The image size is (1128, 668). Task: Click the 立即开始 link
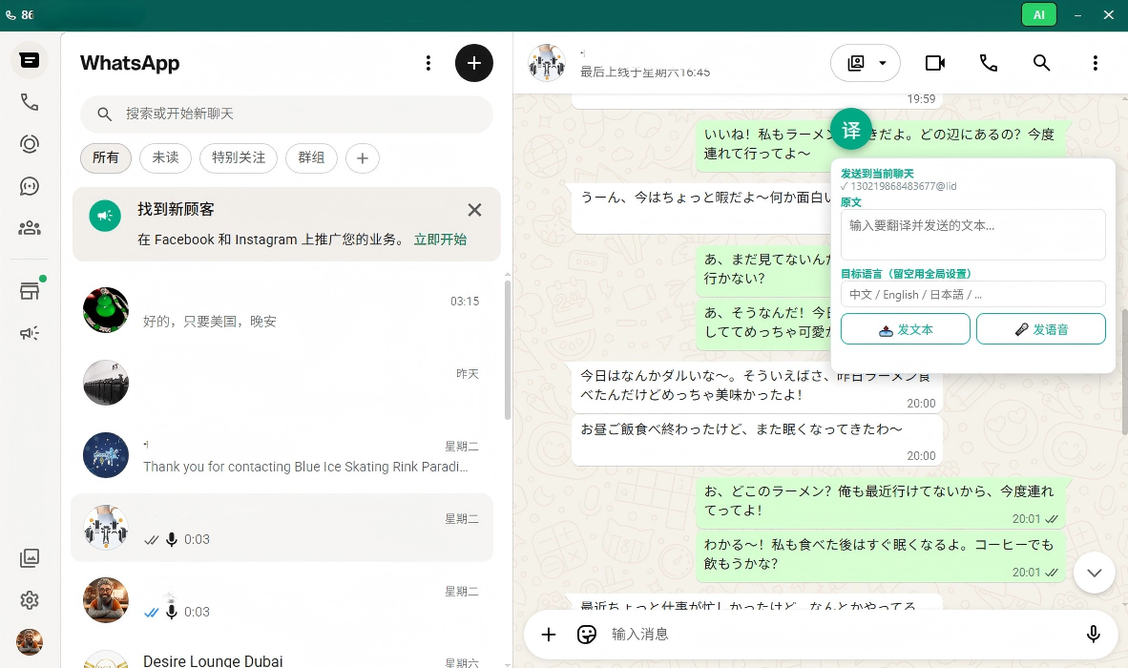coord(440,240)
